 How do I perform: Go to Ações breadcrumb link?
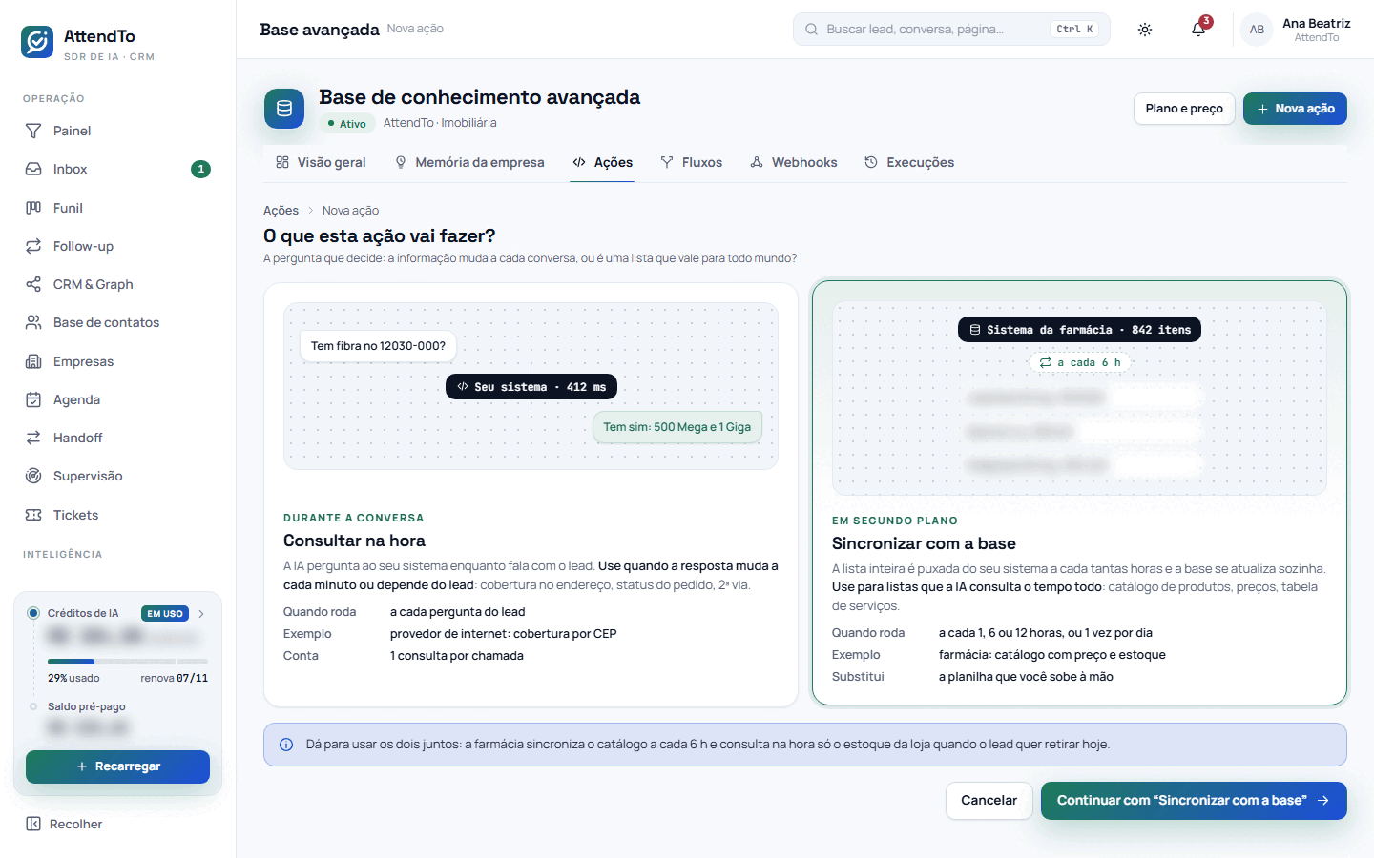(x=281, y=211)
